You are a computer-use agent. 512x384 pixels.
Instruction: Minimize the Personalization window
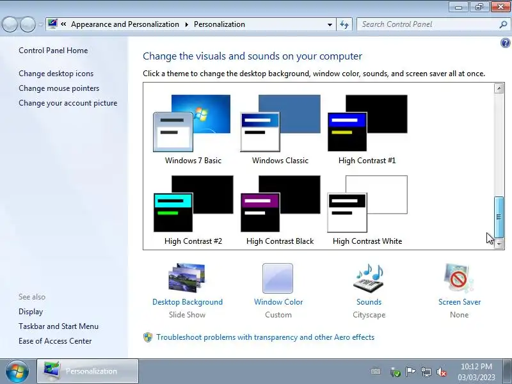[x=458, y=6]
